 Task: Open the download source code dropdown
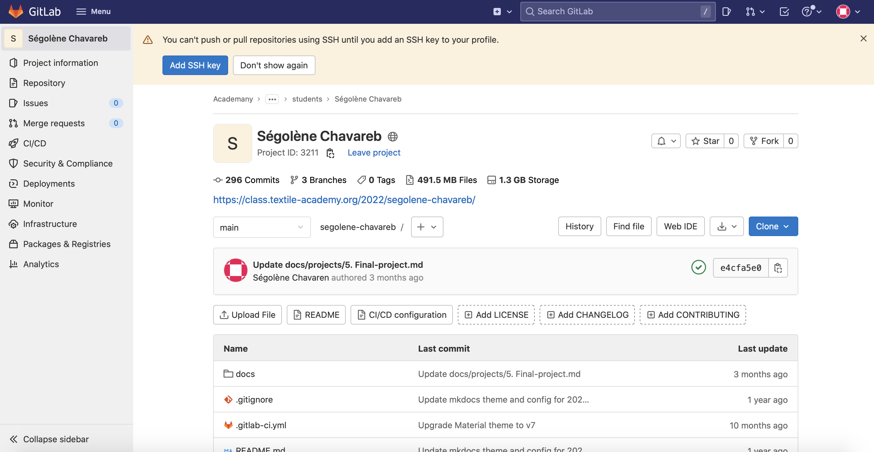[727, 226]
